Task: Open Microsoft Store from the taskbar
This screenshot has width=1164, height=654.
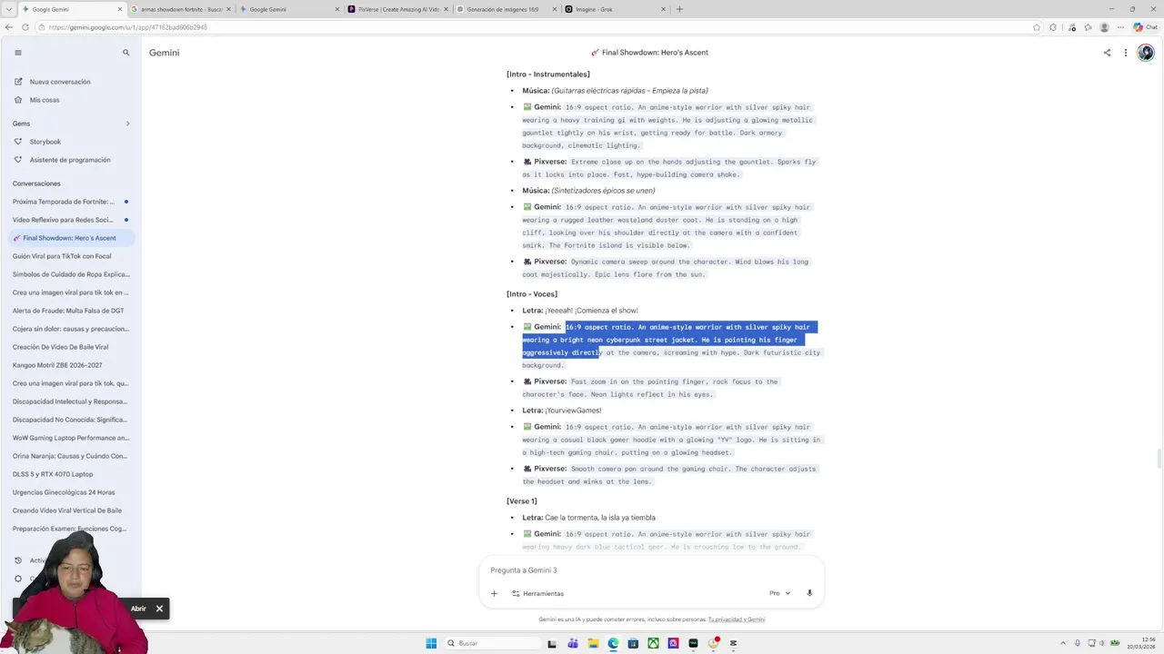Action: coord(633,643)
